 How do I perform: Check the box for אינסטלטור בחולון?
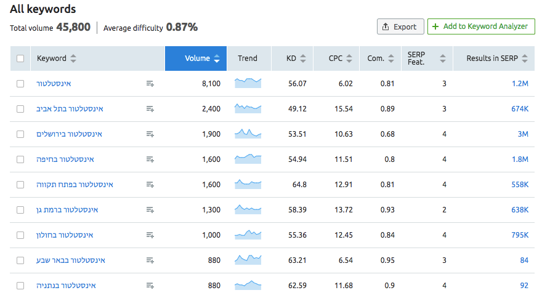pyautogui.click(x=20, y=235)
